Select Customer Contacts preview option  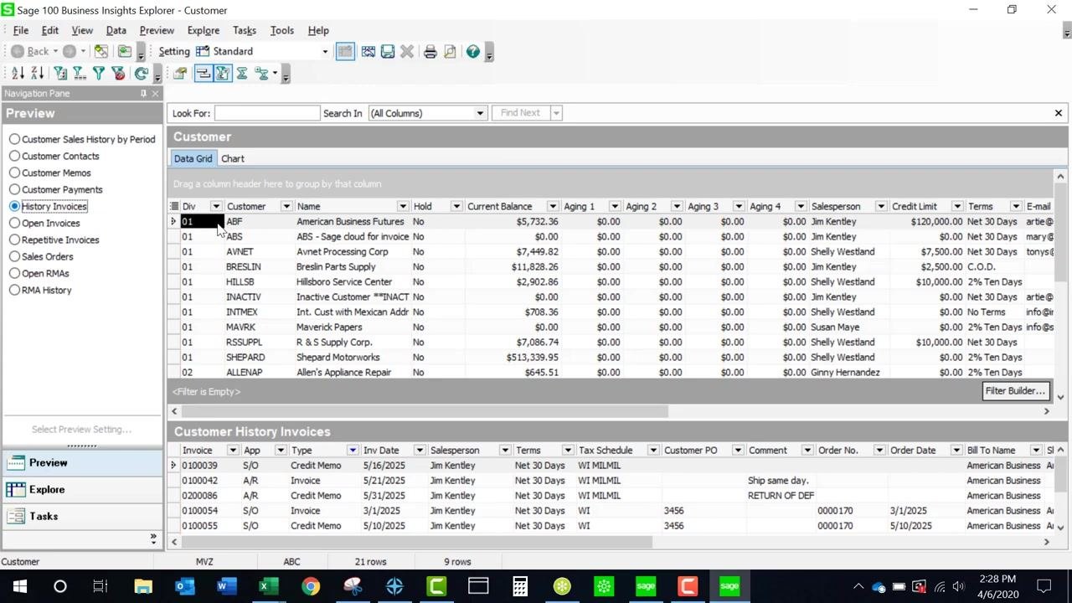[54, 156]
